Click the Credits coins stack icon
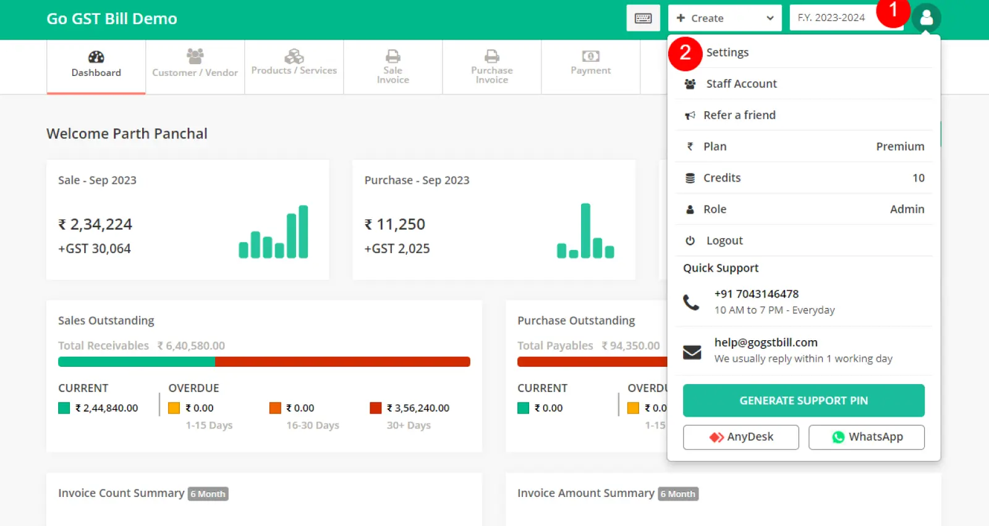This screenshot has height=526, width=989. coord(690,178)
